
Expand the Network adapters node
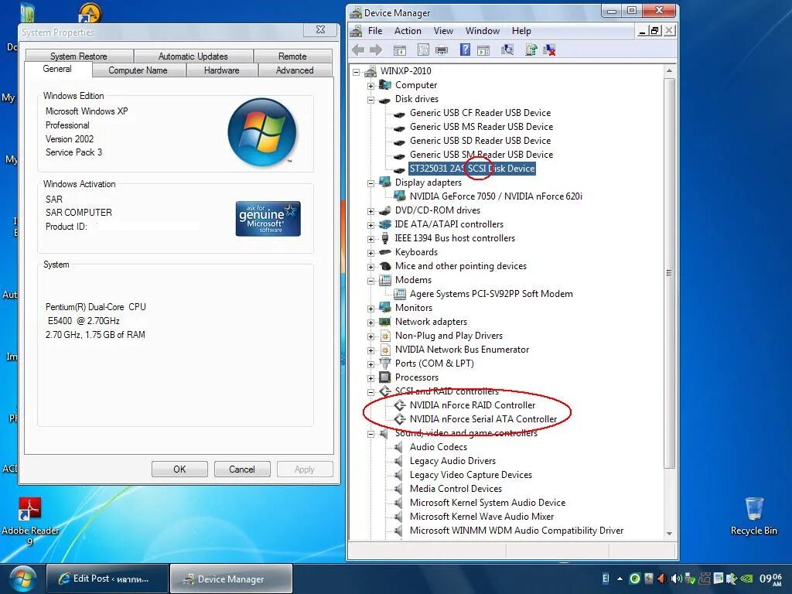(x=370, y=323)
